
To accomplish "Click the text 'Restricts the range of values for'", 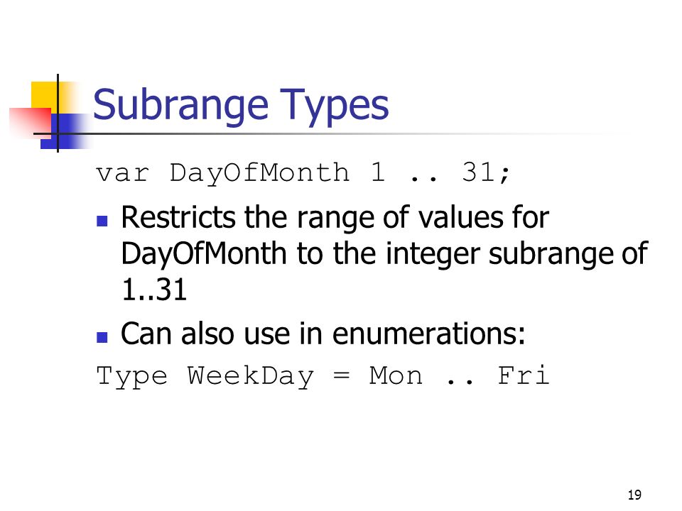I will [x=335, y=218].
